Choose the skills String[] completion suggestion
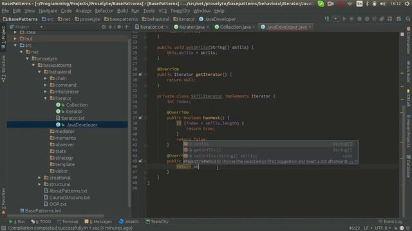 pyautogui.click(x=270, y=144)
